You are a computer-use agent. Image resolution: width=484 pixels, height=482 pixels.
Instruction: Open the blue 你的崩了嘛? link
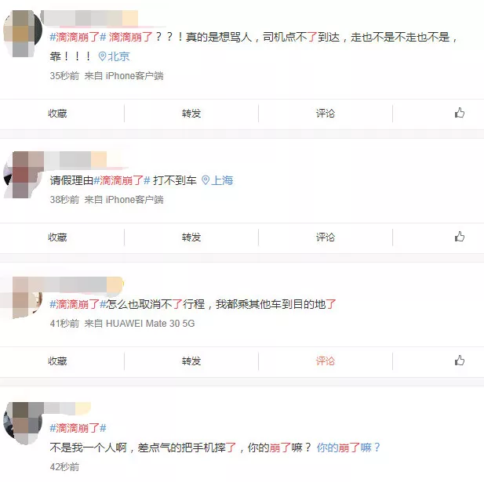click(348, 448)
